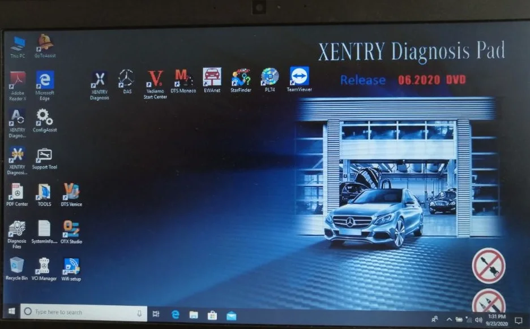Open the Diagnosis Files shortcut
This screenshot has height=329, width=530.
[x=16, y=235]
